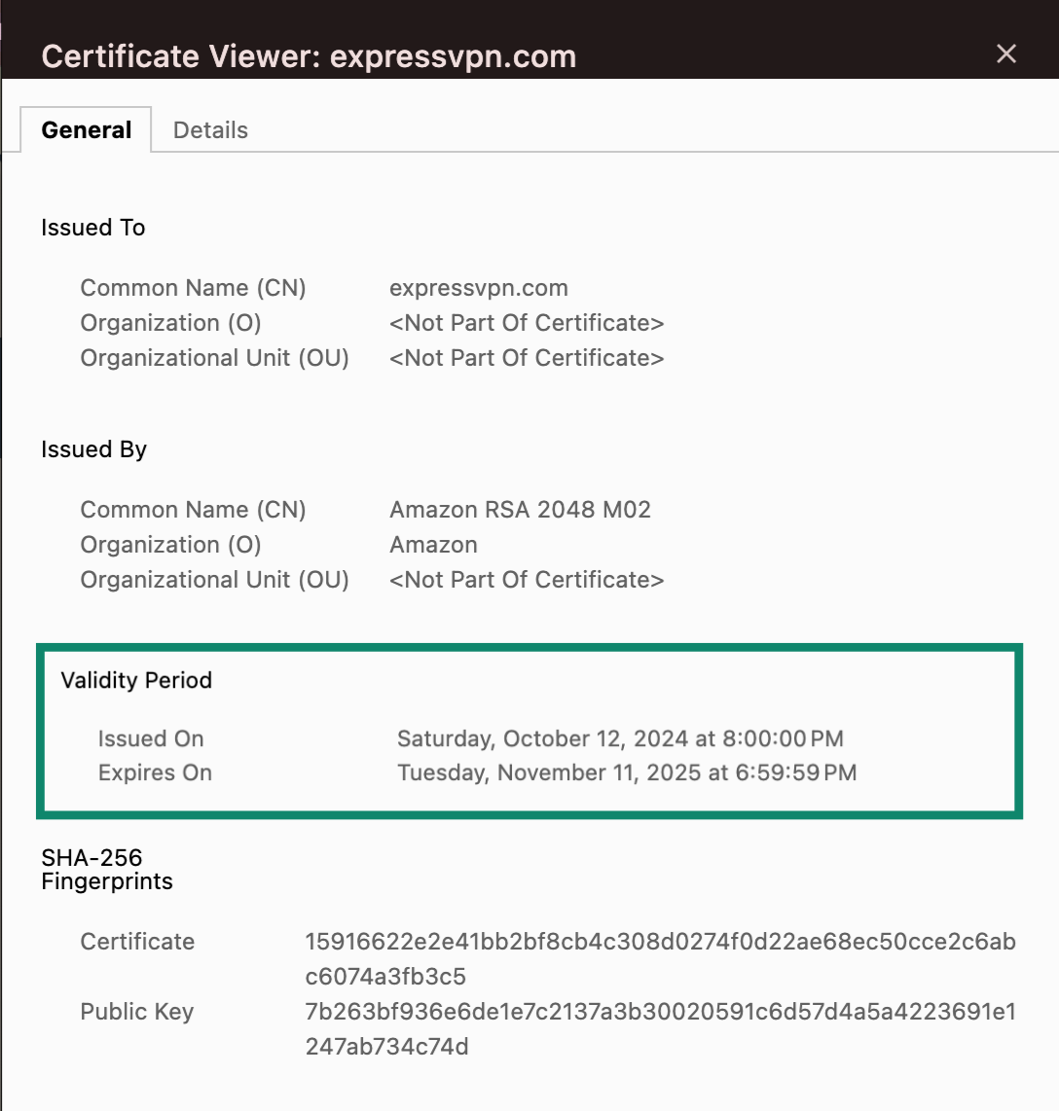Click the Validity Period section heading
Viewport: 1059px width, 1111px height.
(x=136, y=681)
